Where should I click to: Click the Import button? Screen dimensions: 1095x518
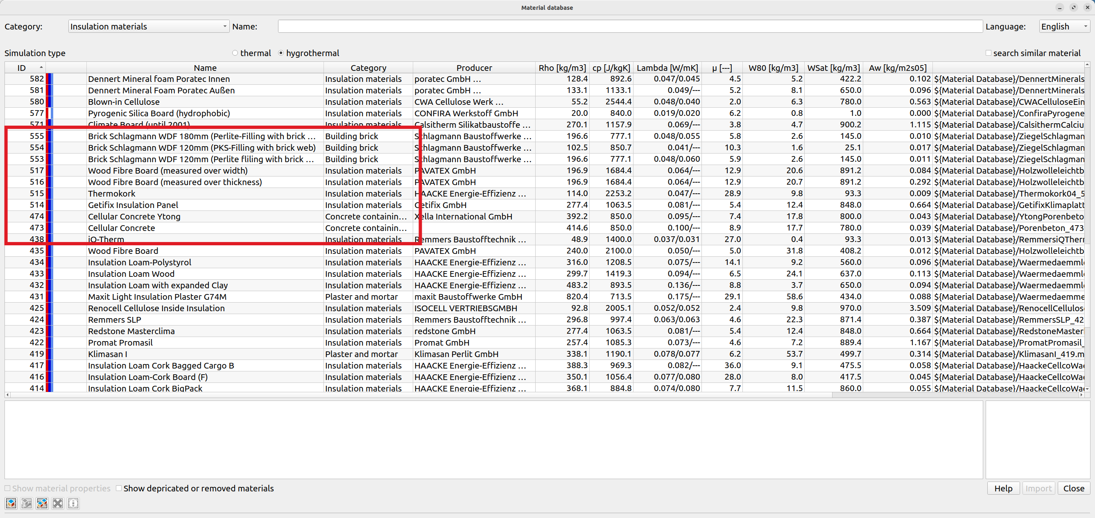pyautogui.click(x=1038, y=488)
